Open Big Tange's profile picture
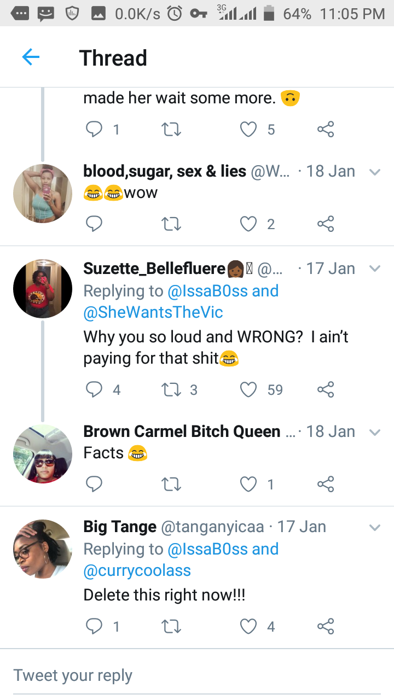 click(x=43, y=549)
